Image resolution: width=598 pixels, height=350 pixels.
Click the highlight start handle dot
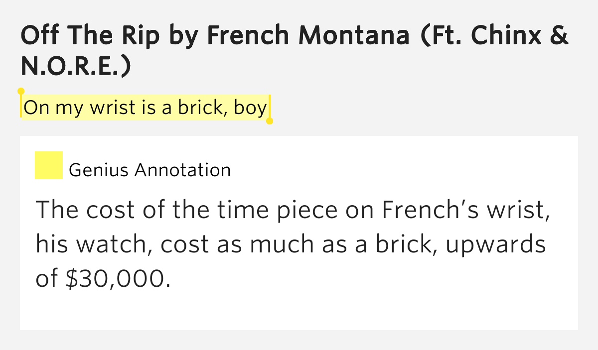[21, 91]
